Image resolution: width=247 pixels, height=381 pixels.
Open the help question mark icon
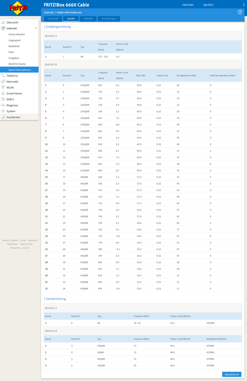[240, 12]
